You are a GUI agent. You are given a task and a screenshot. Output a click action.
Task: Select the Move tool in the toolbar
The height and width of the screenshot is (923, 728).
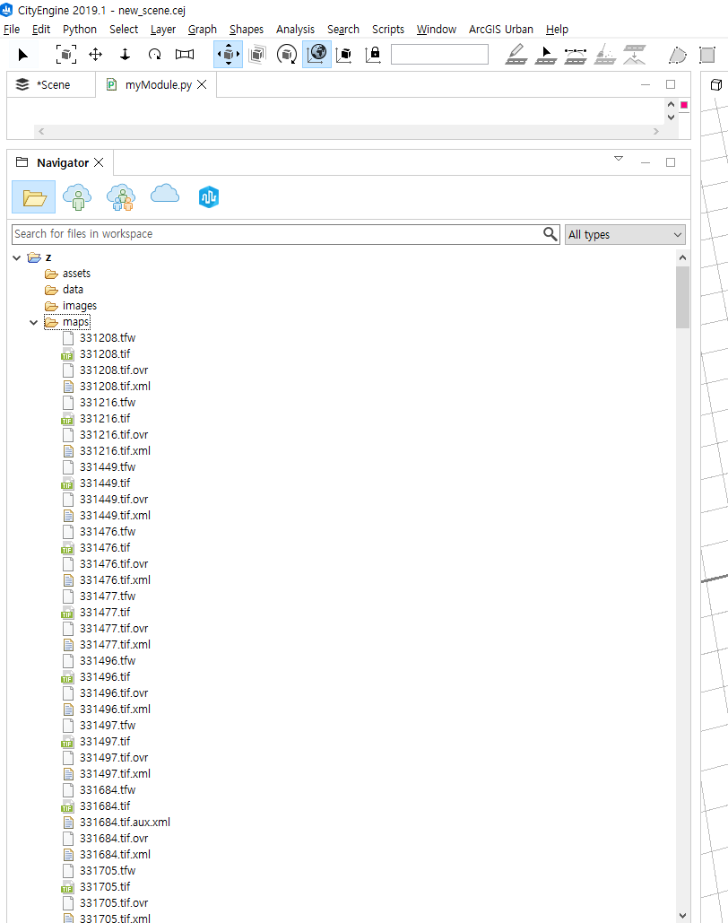[x=94, y=54]
